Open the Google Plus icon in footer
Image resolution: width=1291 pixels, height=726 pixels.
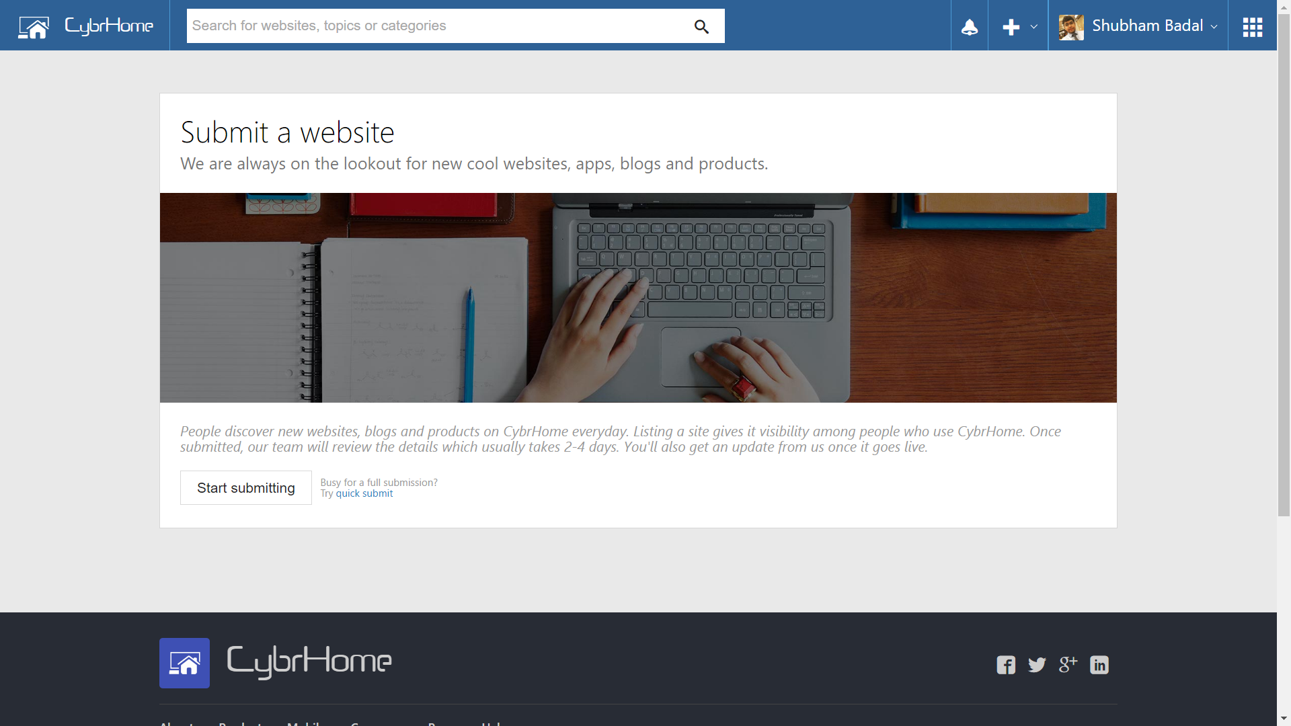click(x=1068, y=664)
